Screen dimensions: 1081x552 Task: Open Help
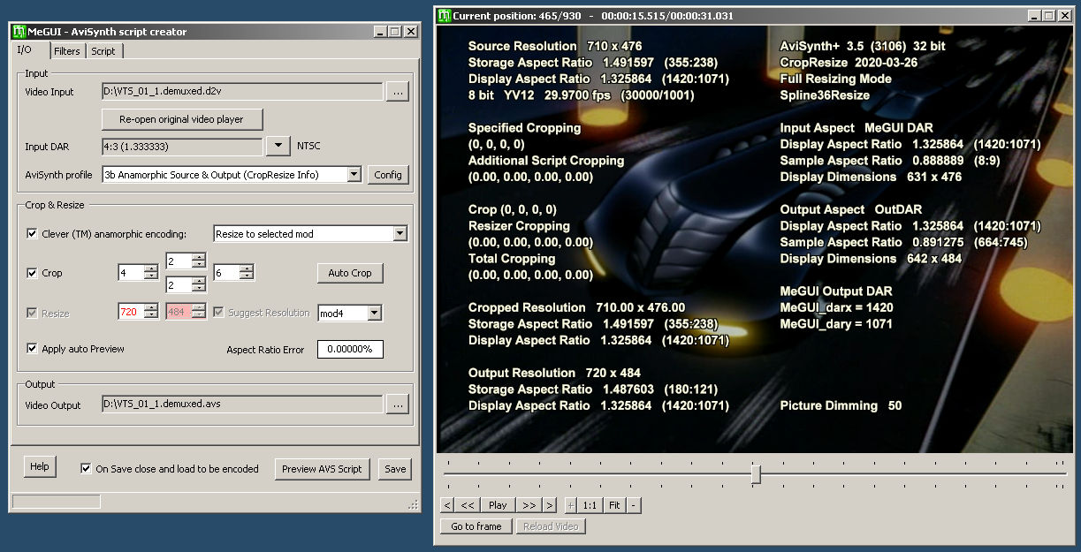point(40,466)
